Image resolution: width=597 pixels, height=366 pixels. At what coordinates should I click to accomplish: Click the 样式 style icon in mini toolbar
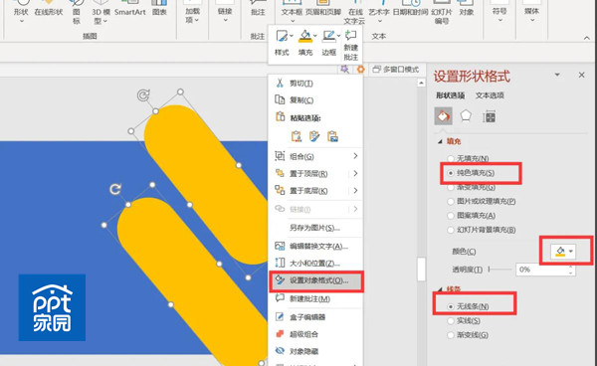pos(282,37)
